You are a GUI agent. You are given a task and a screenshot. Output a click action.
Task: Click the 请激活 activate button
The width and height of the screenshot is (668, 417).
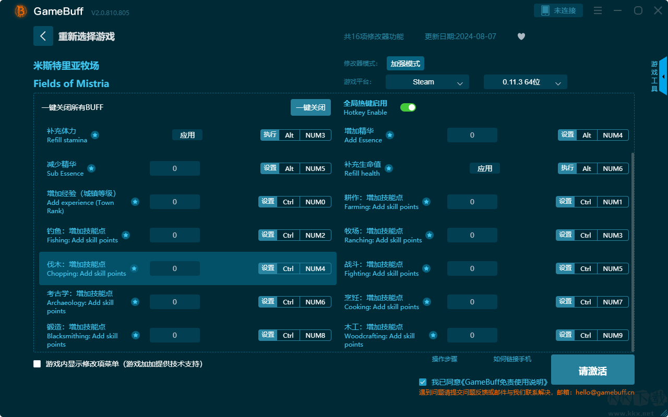pos(593,371)
